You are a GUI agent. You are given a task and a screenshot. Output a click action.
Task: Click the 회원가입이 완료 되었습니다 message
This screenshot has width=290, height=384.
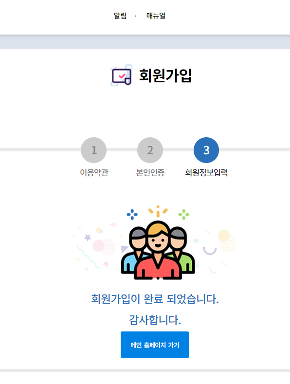(155, 299)
